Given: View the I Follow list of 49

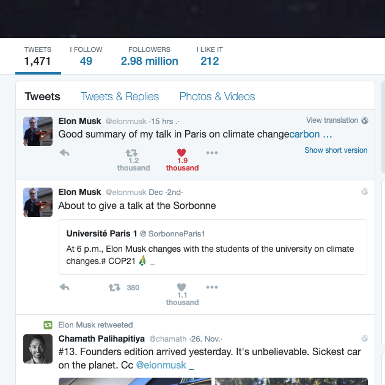Looking at the screenshot, I should pyautogui.click(x=86, y=61).
